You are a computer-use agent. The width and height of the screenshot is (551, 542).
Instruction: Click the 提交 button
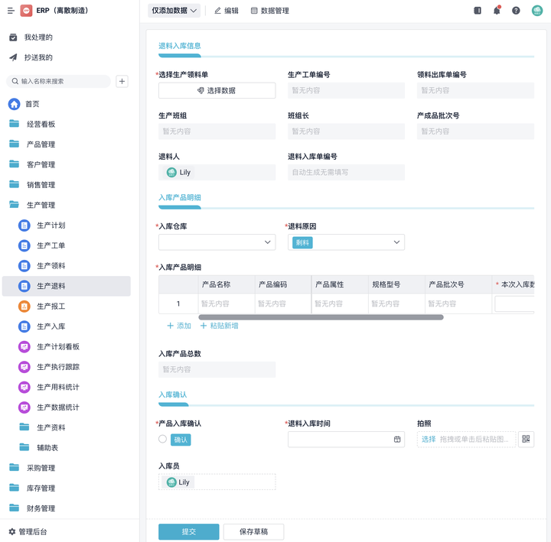(189, 531)
